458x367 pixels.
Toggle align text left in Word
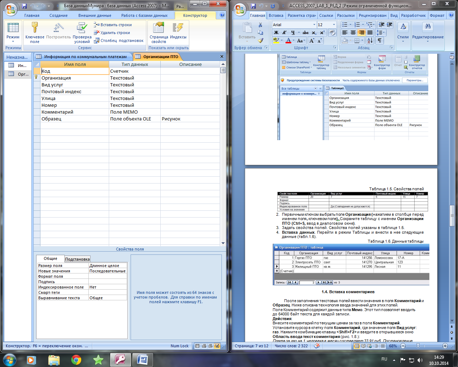[x=345, y=33]
